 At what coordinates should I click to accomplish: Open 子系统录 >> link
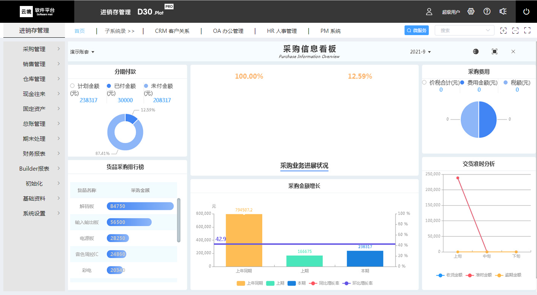click(119, 31)
